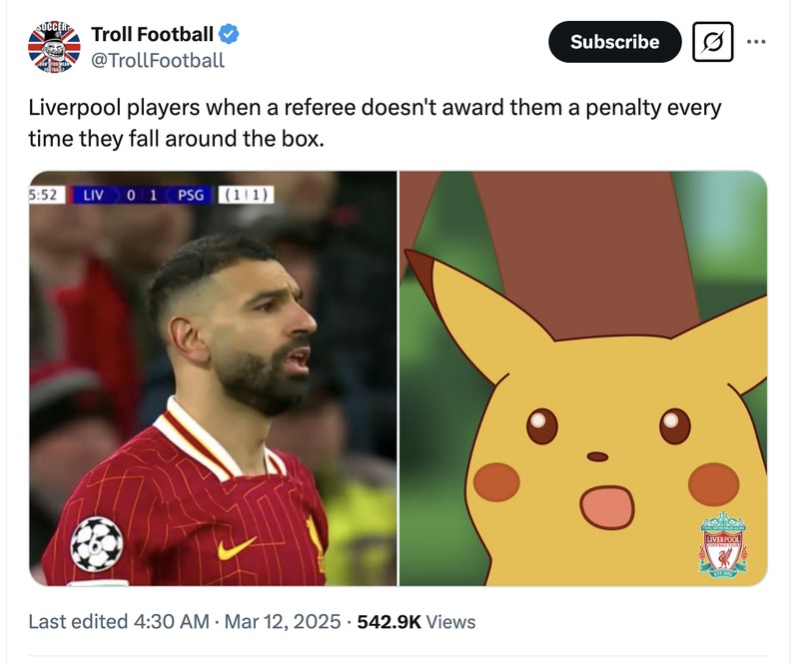Open the Mar 12, 2025 timestamp
This screenshot has width=799, height=665.
(x=280, y=619)
